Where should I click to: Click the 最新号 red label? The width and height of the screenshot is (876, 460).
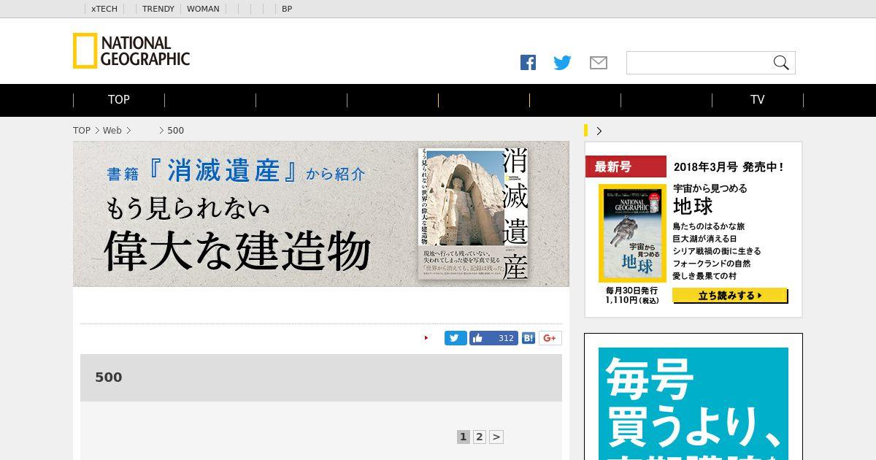click(x=626, y=167)
